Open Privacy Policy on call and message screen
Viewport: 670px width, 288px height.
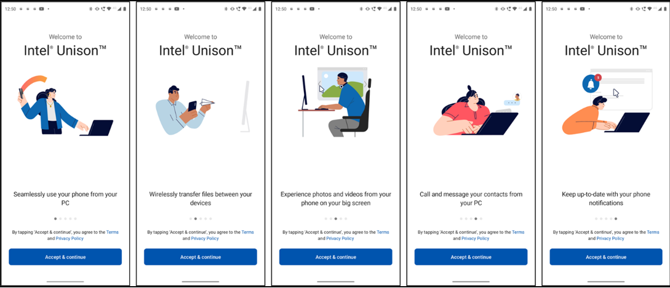(475, 238)
